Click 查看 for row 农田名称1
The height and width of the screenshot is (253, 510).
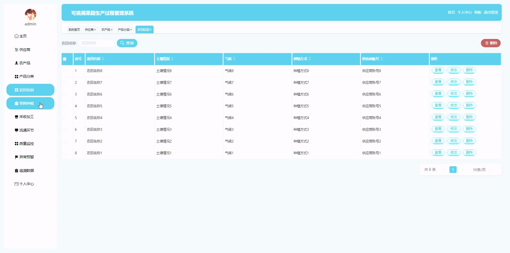[438, 153]
